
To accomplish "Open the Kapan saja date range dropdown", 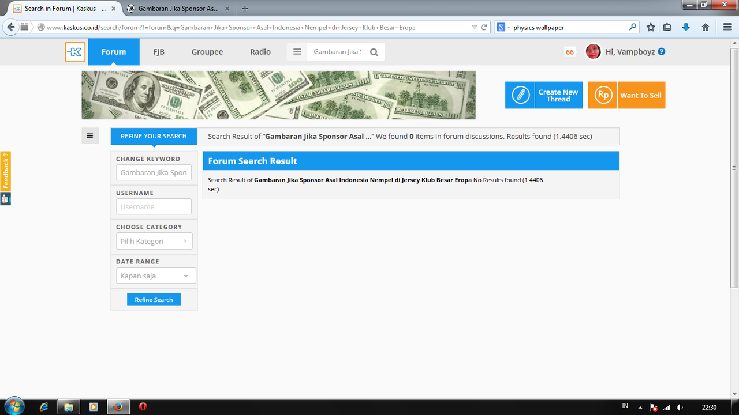I will [156, 276].
